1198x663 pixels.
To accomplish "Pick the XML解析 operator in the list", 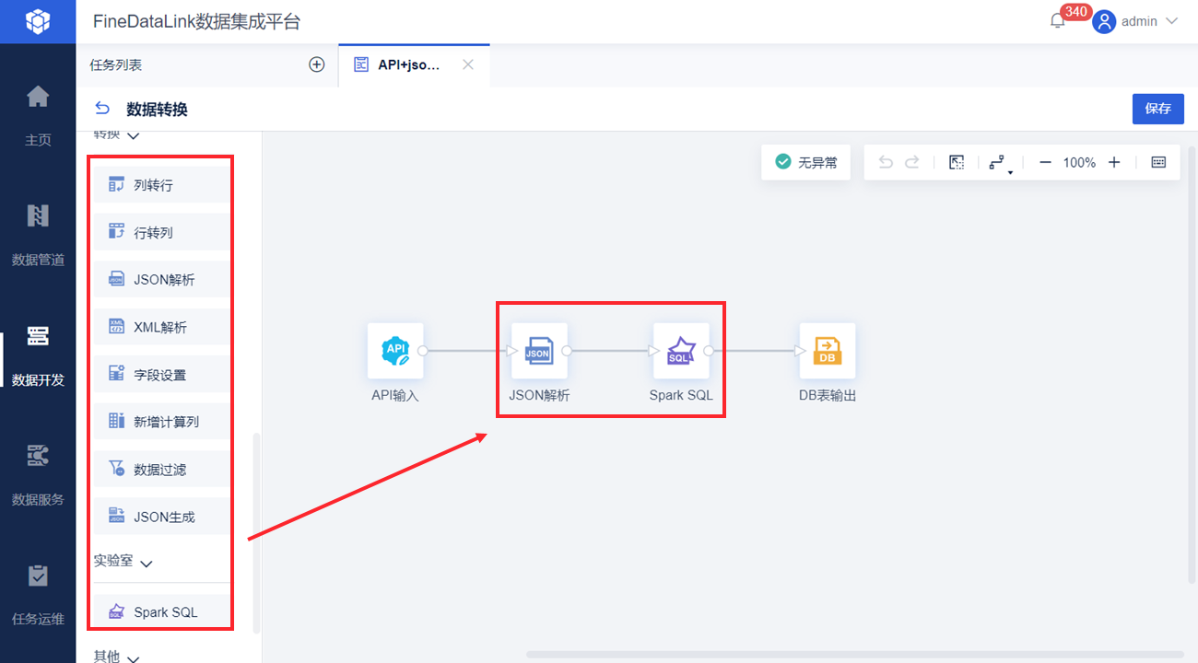I will (161, 327).
